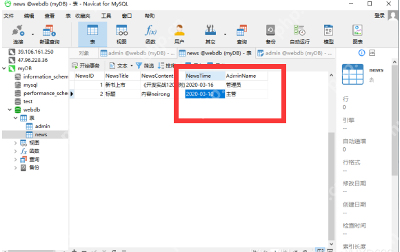This screenshot has height=252, width=400.
Task: Select the 内容neirong content cell
Action: [163, 94]
